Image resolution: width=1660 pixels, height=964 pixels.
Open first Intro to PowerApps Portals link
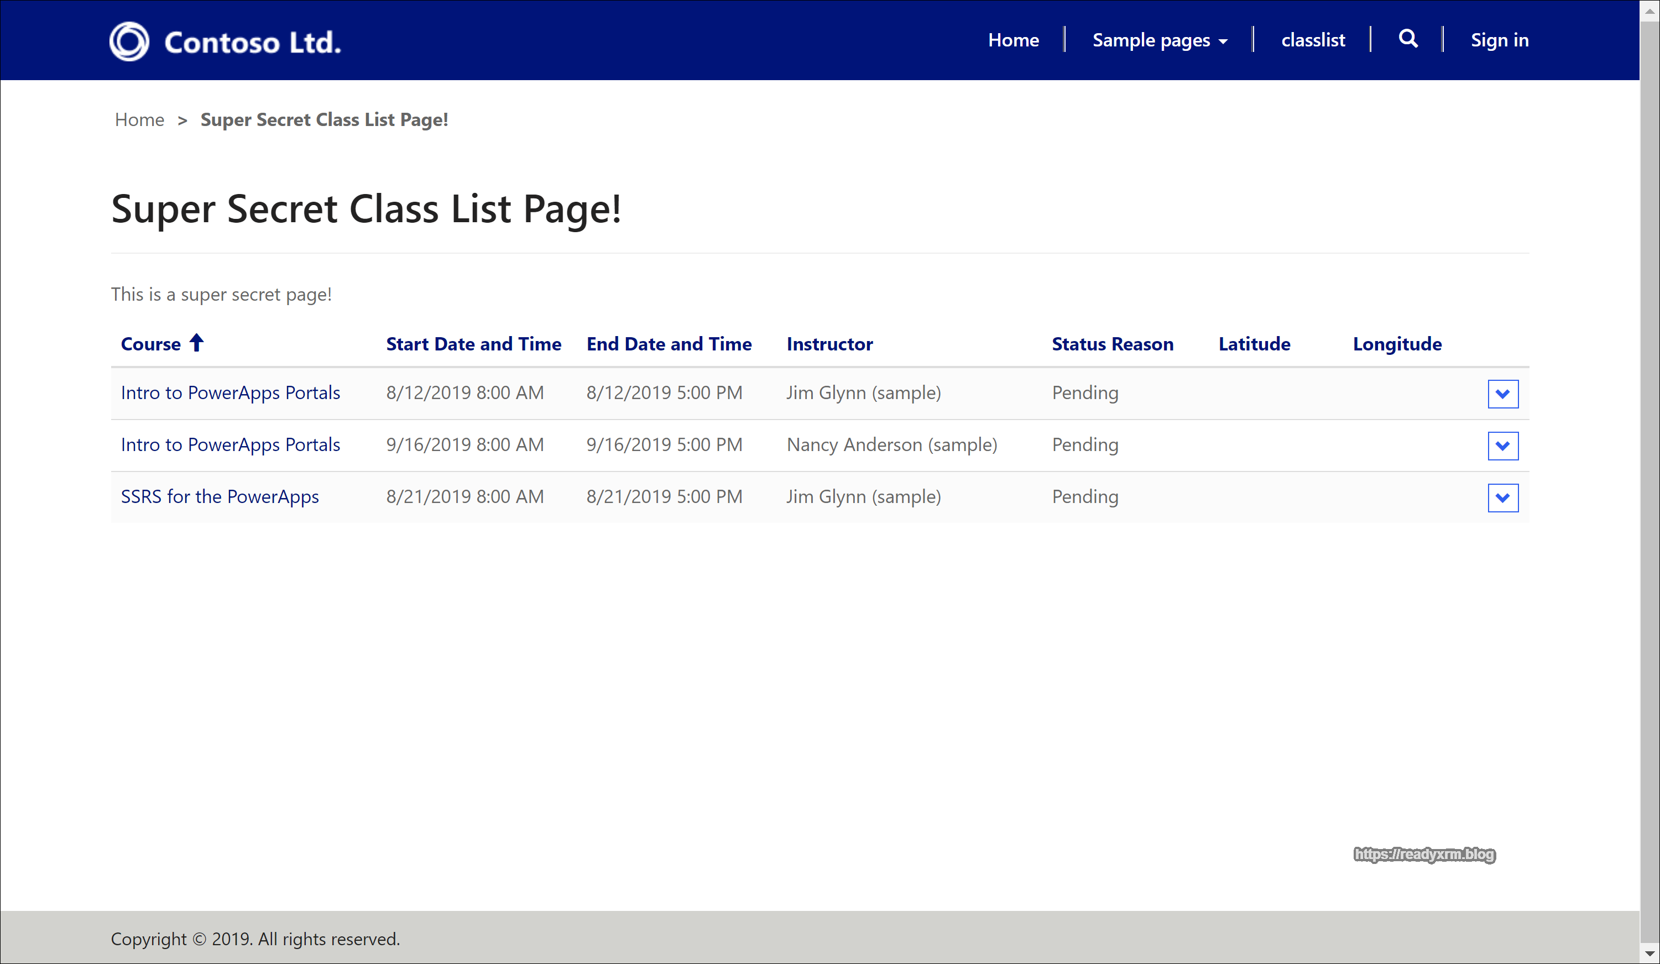click(231, 393)
